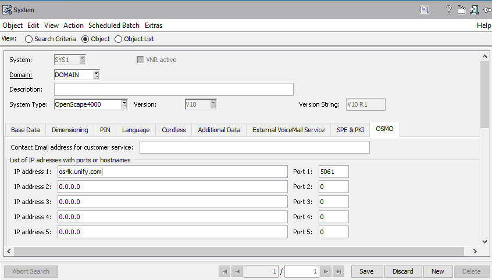
Task: Click the total records count field
Action: point(301,271)
